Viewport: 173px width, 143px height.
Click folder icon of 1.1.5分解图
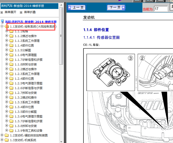tap(11, 50)
